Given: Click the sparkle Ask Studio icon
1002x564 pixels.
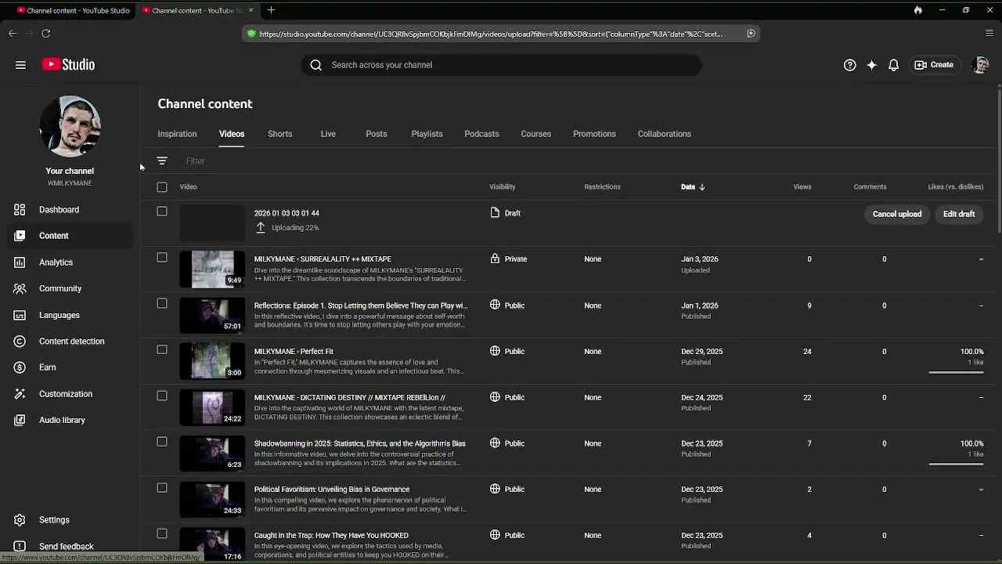Looking at the screenshot, I should click(x=871, y=65).
